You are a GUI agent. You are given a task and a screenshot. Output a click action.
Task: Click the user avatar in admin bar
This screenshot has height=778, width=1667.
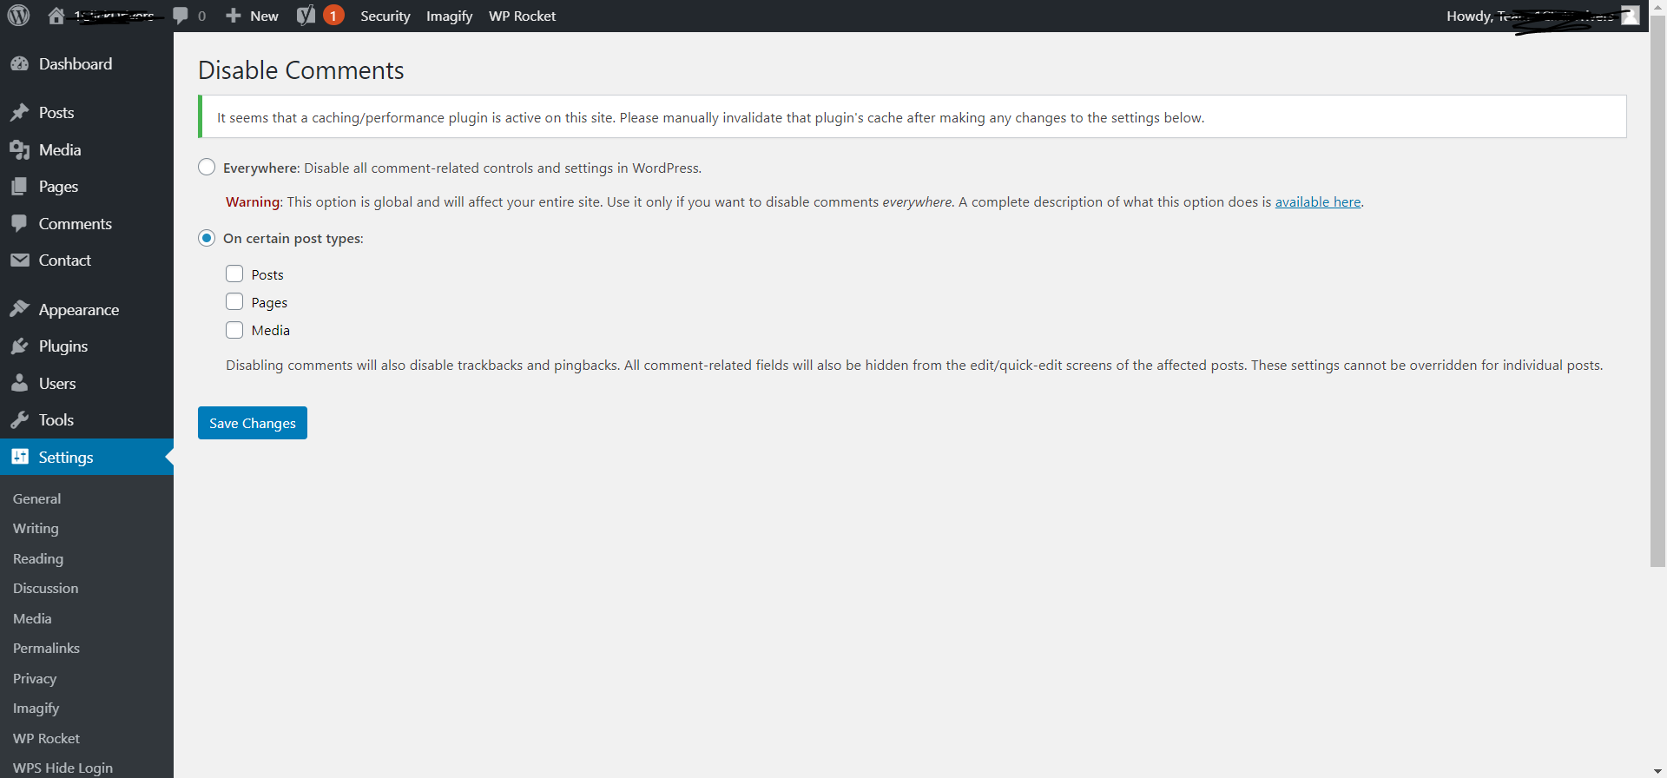pyautogui.click(x=1631, y=16)
